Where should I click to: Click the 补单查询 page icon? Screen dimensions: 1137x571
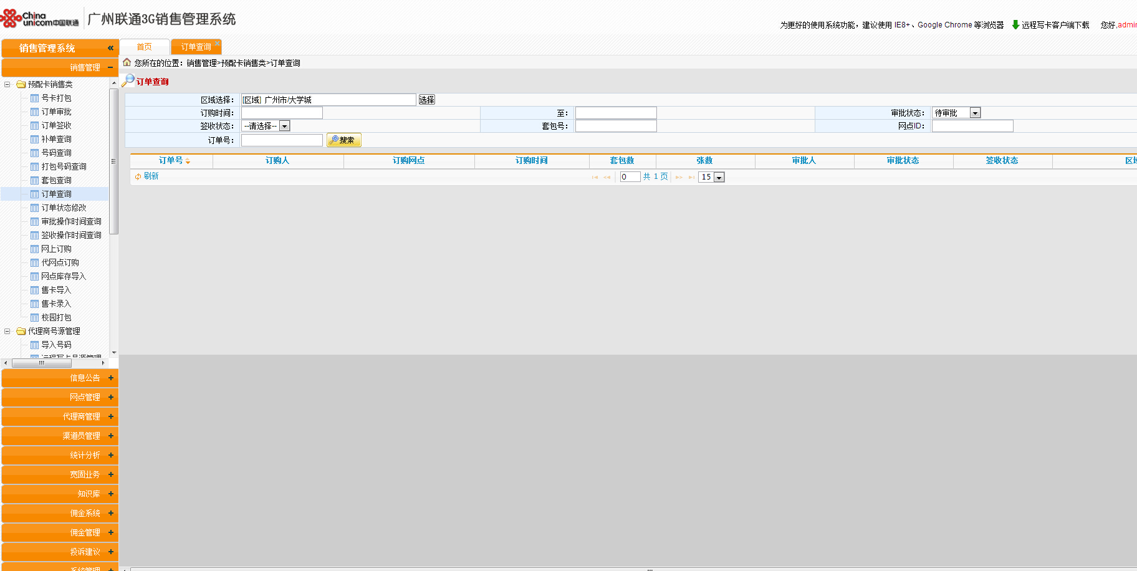pyautogui.click(x=35, y=139)
